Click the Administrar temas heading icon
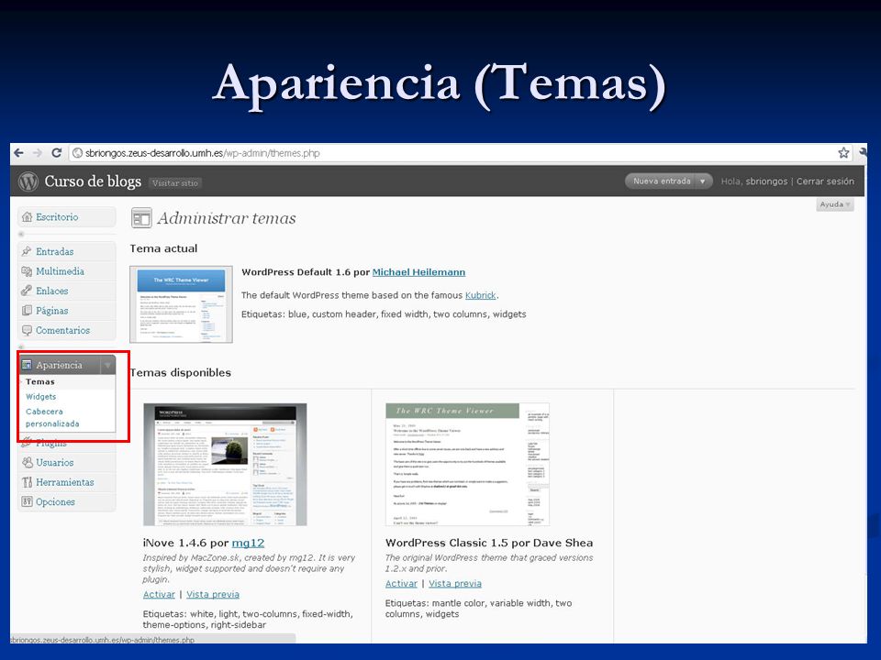Viewport: 881px width, 660px height. [x=141, y=218]
